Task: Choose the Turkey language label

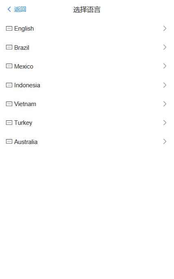Action: pyautogui.click(x=23, y=123)
